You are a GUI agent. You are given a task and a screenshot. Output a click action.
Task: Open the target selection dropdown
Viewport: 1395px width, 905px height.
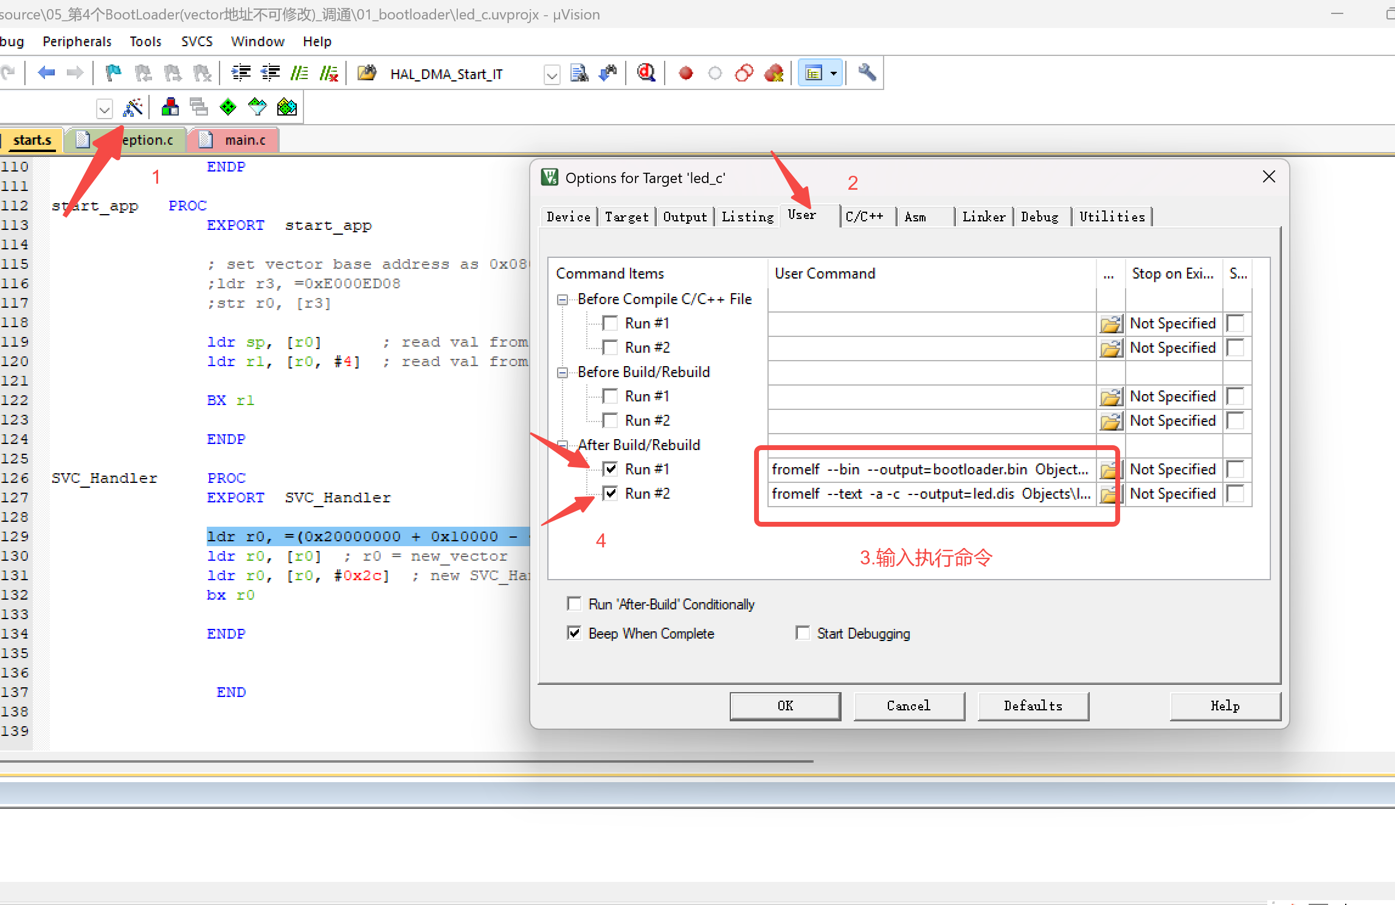pos(105,108)
